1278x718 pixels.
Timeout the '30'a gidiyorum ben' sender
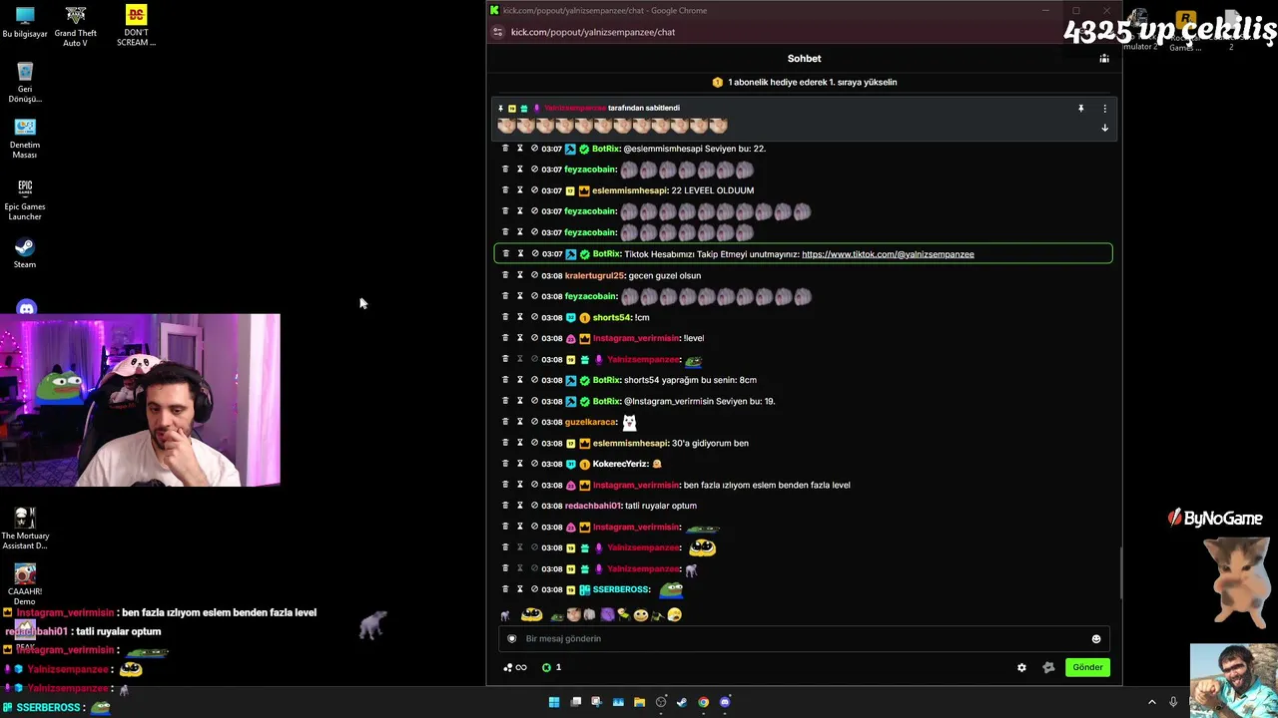pyautogui.click(x=519, y=443)
